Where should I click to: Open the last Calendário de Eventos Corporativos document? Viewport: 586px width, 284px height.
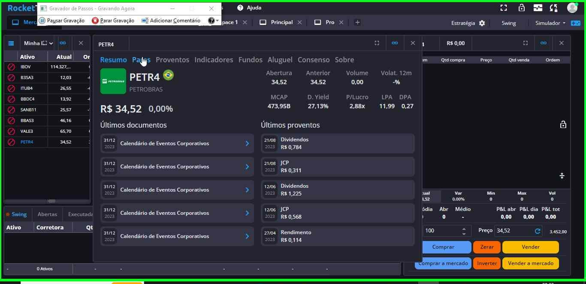(177, 236)
